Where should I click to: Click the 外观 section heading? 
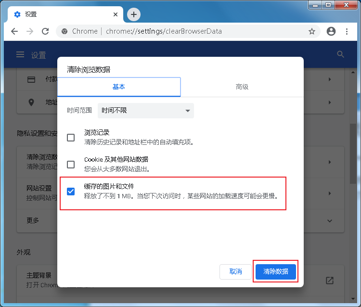[x=24, y=252]
